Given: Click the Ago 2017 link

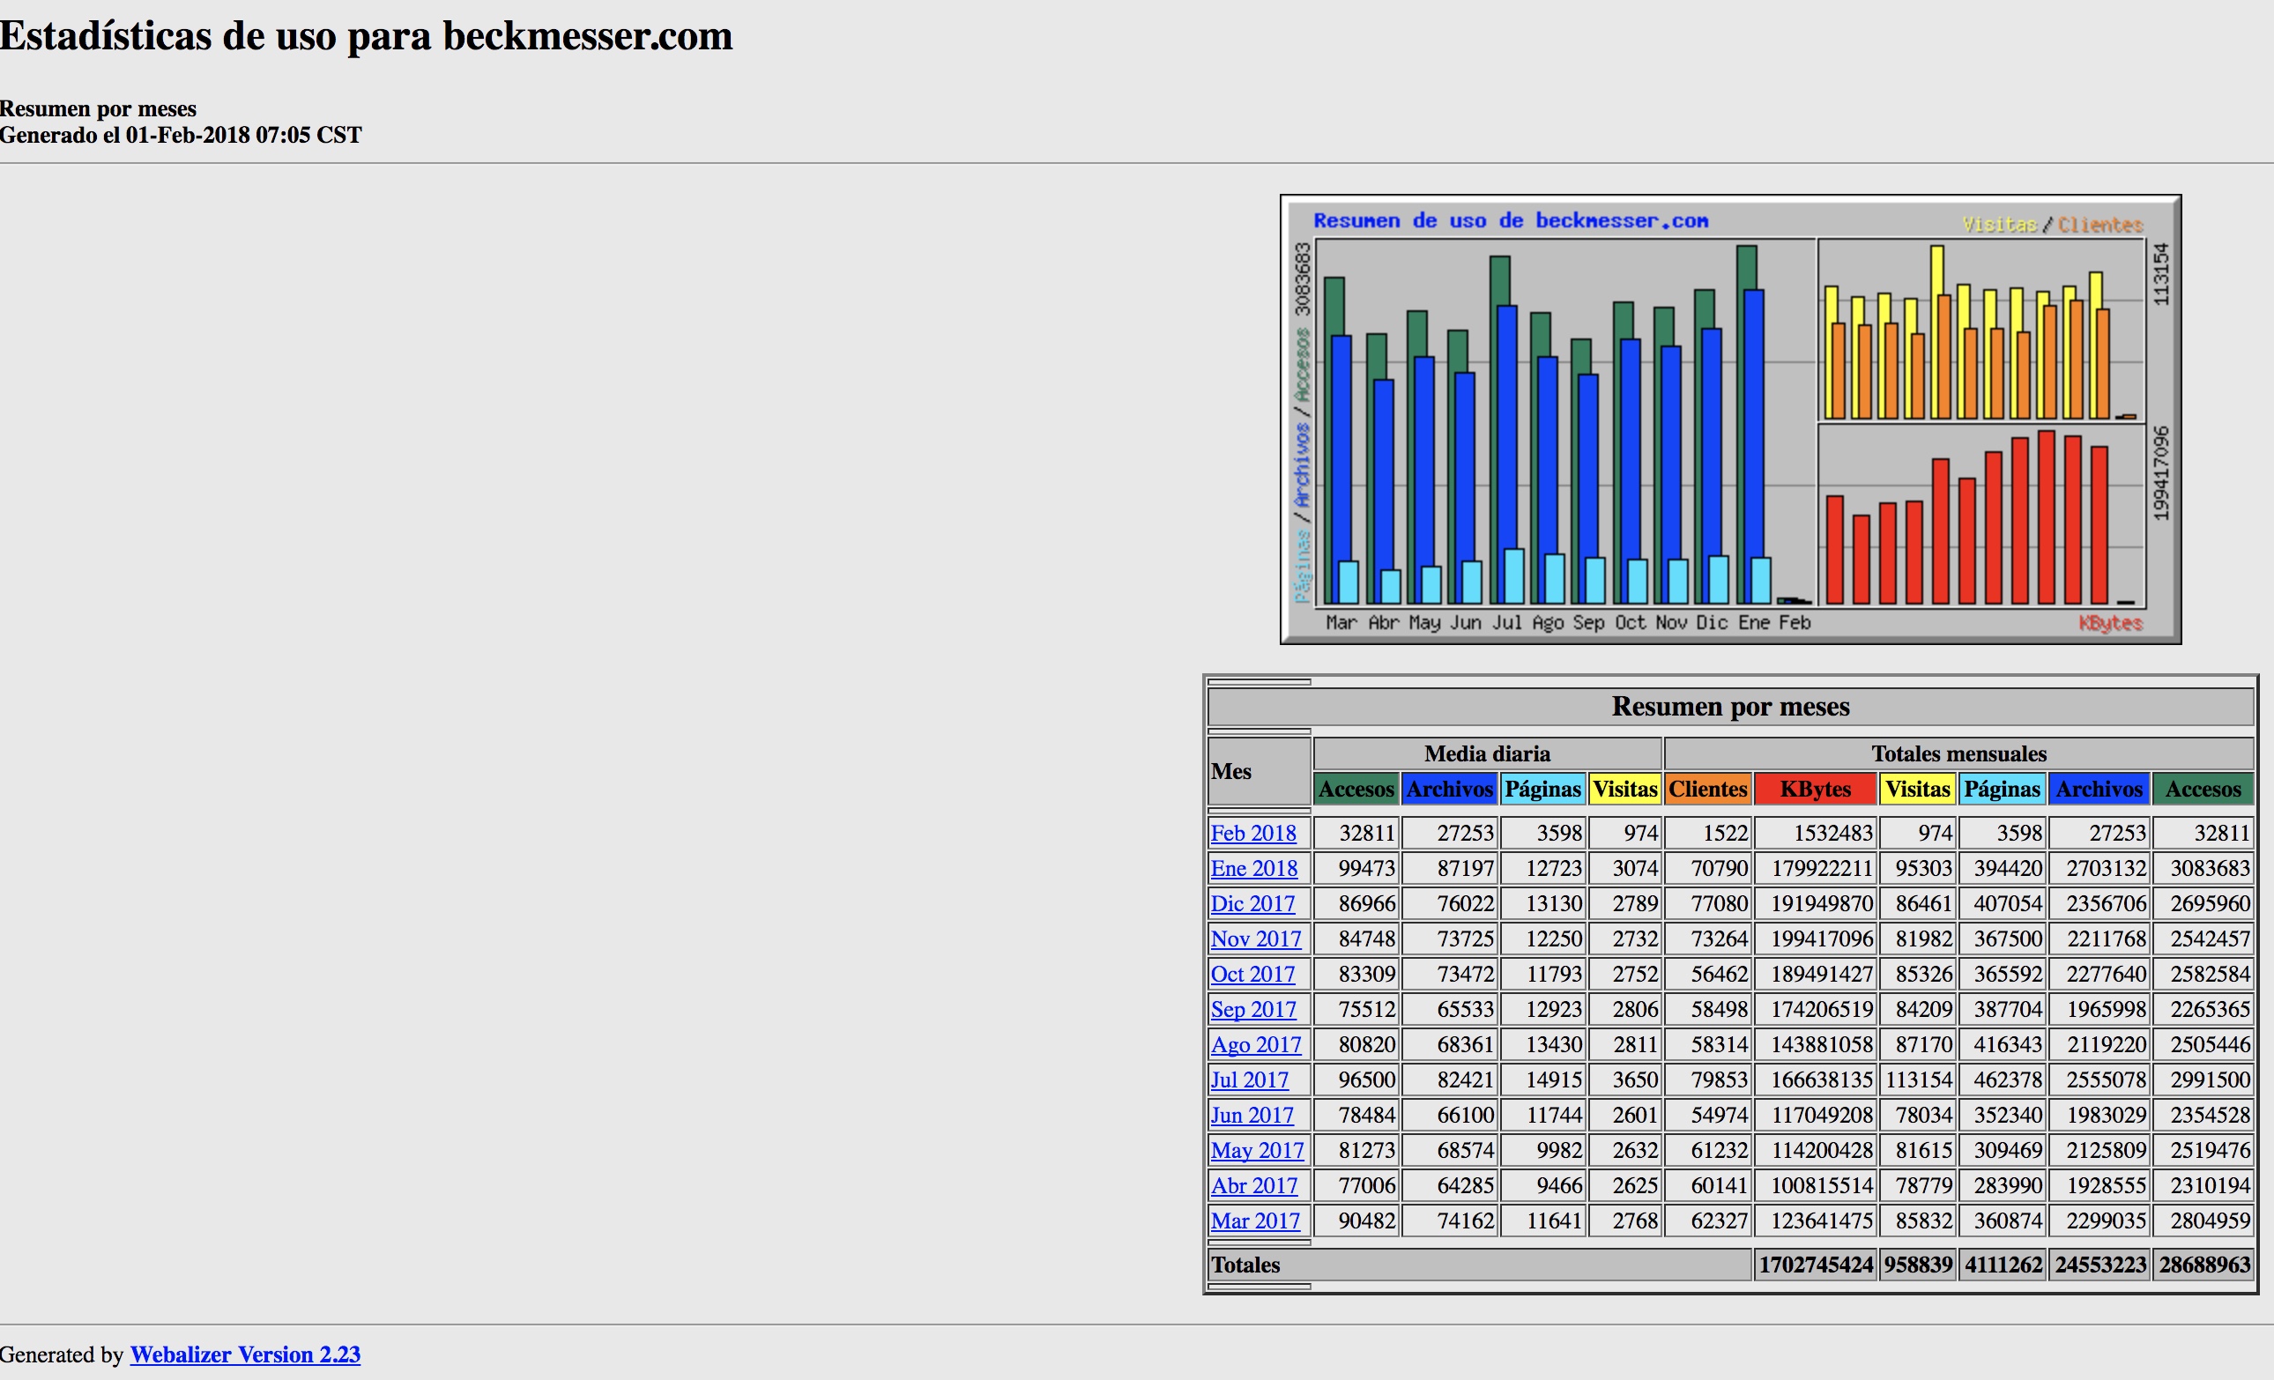Looking at the screenshot, I should coord(1255,1044).
